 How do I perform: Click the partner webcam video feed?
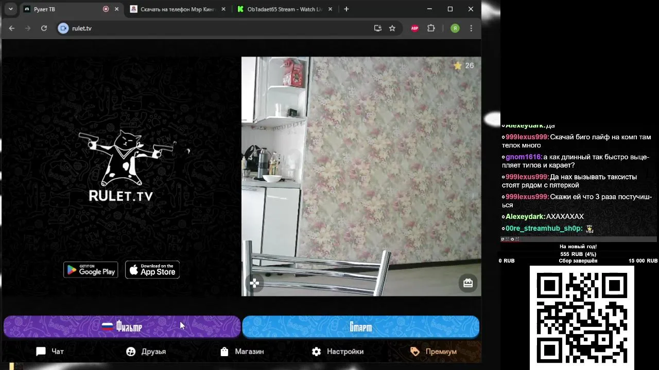pos(361,176)
